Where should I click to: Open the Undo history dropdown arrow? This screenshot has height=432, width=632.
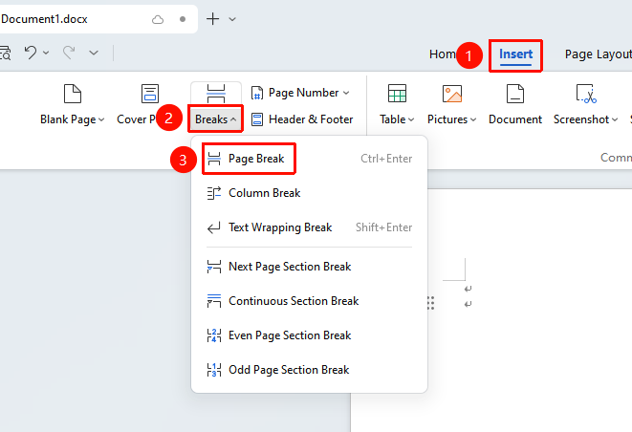(46, 53)
